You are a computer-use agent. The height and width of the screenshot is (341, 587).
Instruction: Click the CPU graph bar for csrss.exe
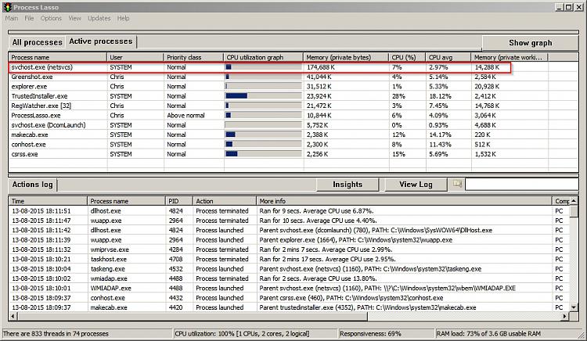pyautogui.click(x=263, y=154)
